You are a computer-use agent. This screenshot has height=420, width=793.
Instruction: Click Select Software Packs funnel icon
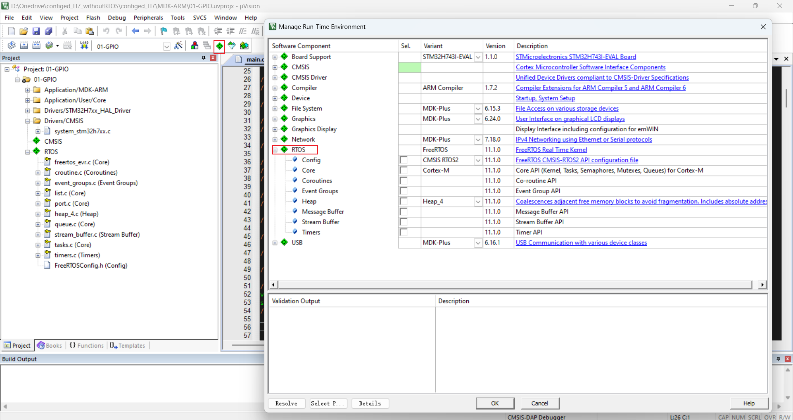232,45
